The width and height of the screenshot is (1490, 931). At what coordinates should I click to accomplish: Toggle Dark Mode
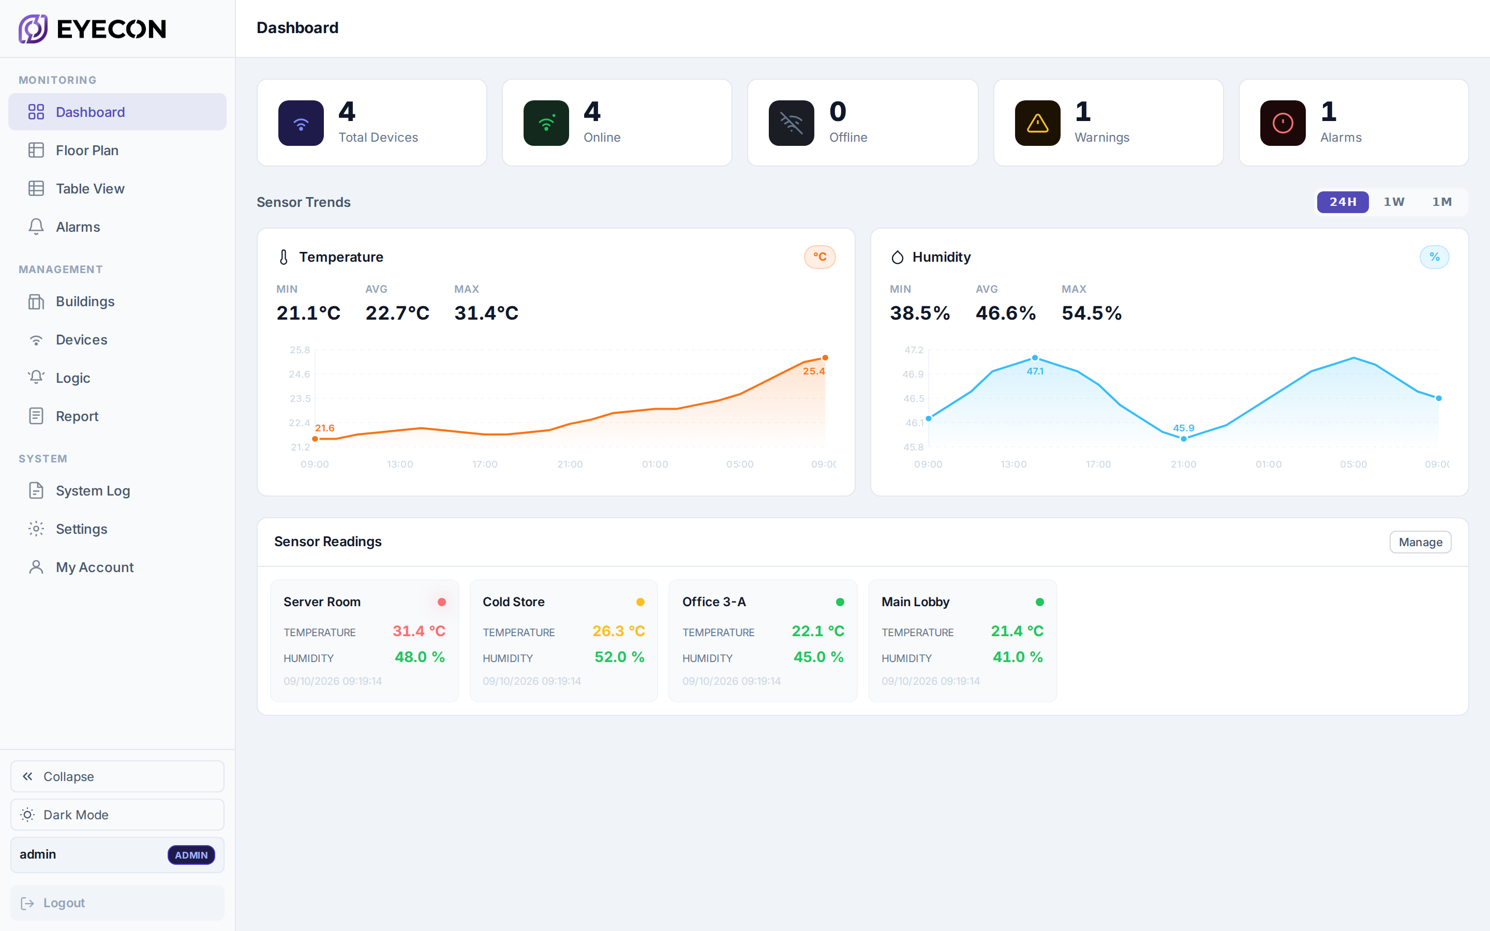coord(117,815)
